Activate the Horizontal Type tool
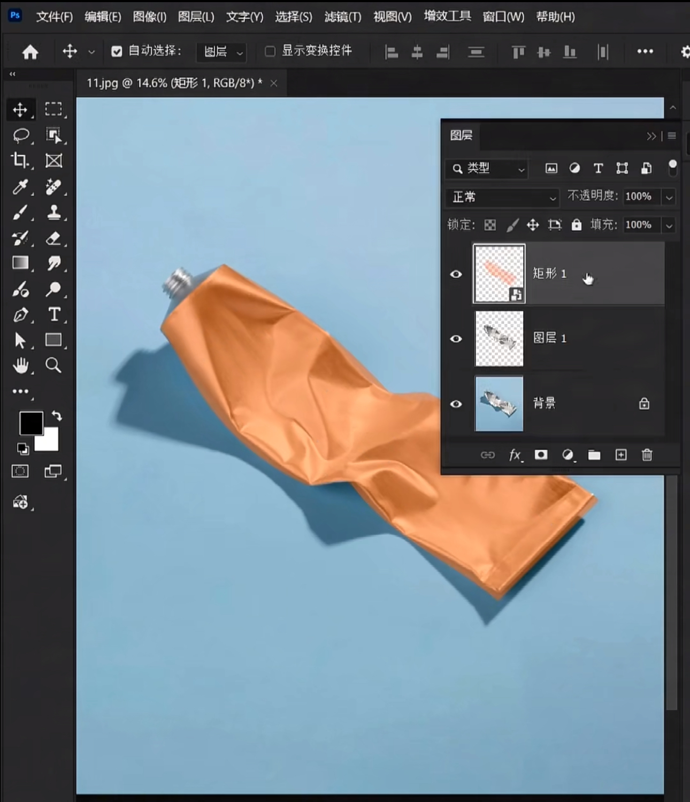The image size is (690, 802). [x=53, y=315]
